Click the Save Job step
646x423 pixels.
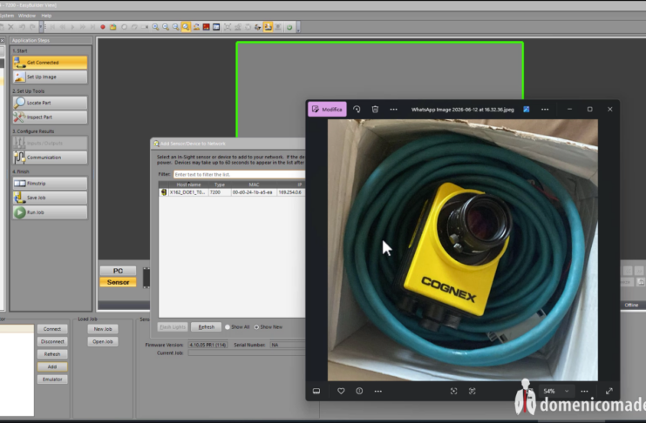50,198
